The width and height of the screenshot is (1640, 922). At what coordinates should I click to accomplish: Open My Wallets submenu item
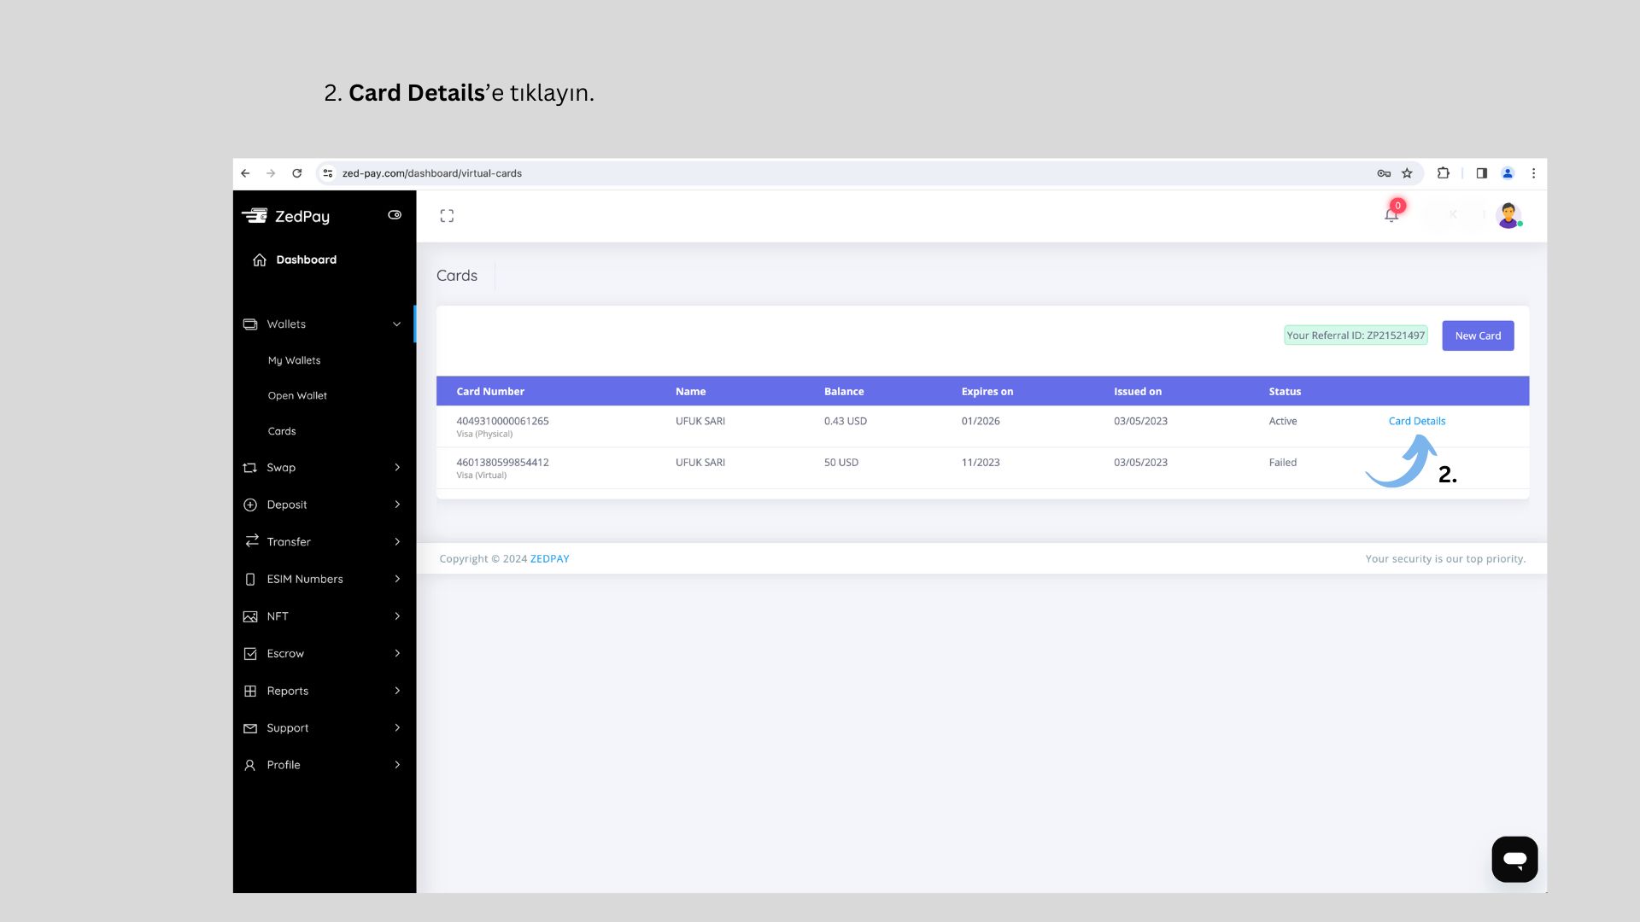point(294,360)
